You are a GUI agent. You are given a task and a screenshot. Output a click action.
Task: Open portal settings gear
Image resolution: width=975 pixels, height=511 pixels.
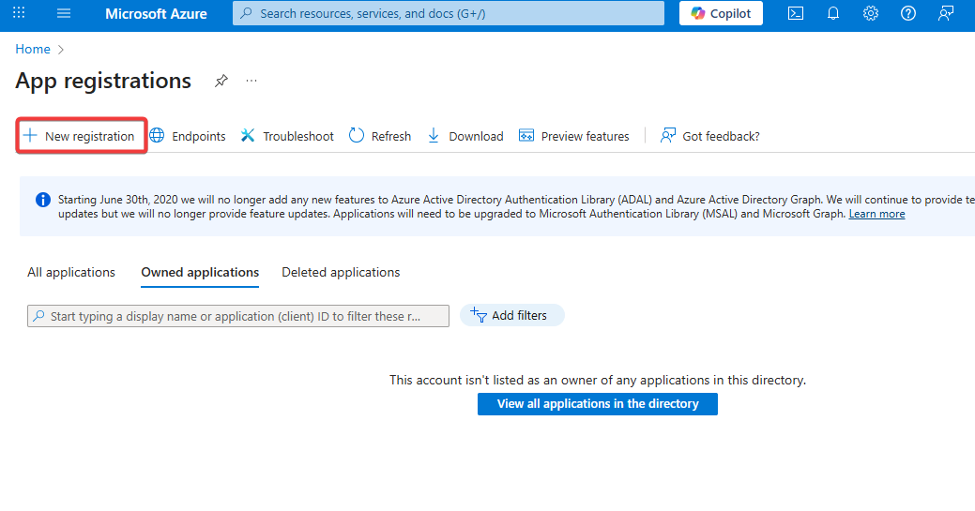pos(871,13)
